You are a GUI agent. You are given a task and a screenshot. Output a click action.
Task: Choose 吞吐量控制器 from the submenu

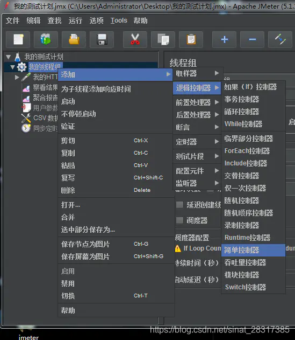pos(254,262)
